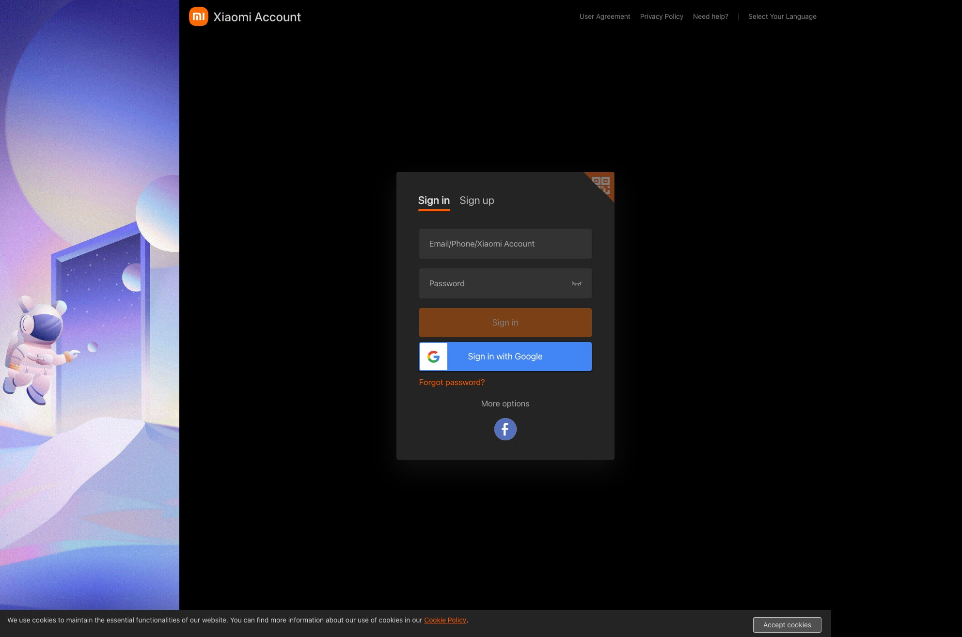Screen dimensions: 962x637
Task: Click the More options label
Action: point(505,404)
